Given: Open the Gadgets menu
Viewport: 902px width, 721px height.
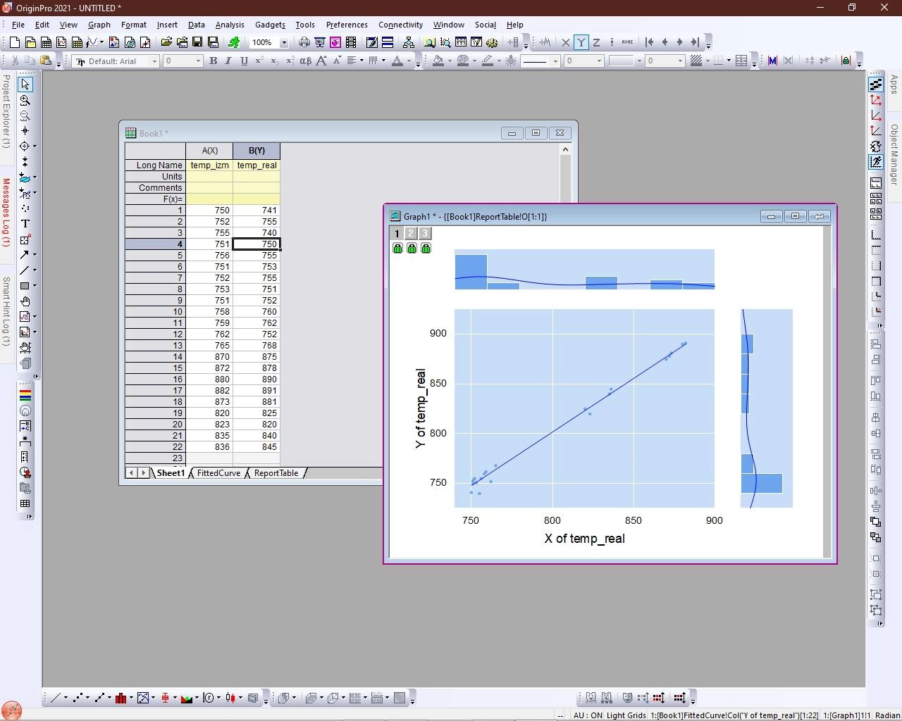Looking at the screenshot, I should [x=270, y=25].
